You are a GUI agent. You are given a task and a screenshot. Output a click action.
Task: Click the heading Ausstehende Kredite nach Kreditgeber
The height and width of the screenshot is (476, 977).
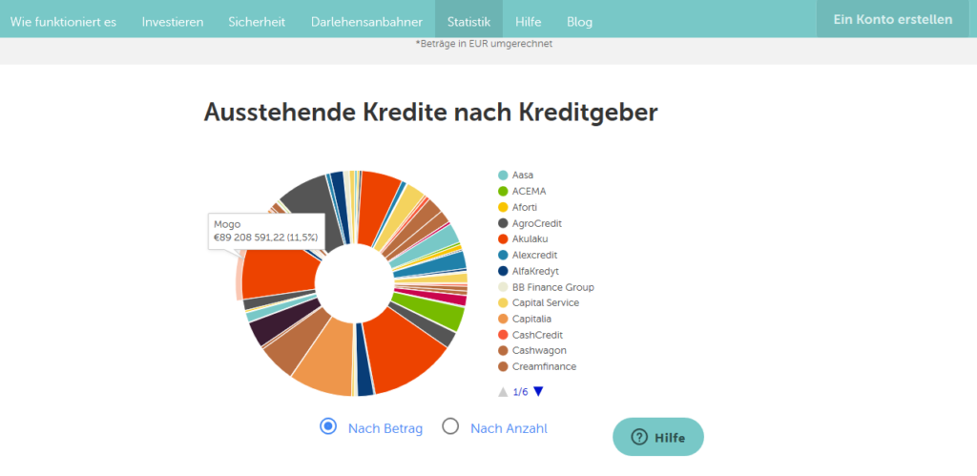[x=430, y=113]
